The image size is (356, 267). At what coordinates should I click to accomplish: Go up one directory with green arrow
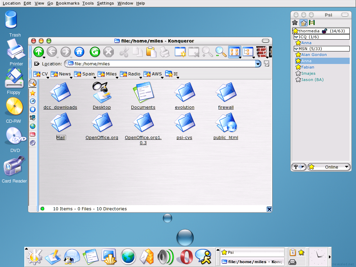click(39, 52)
